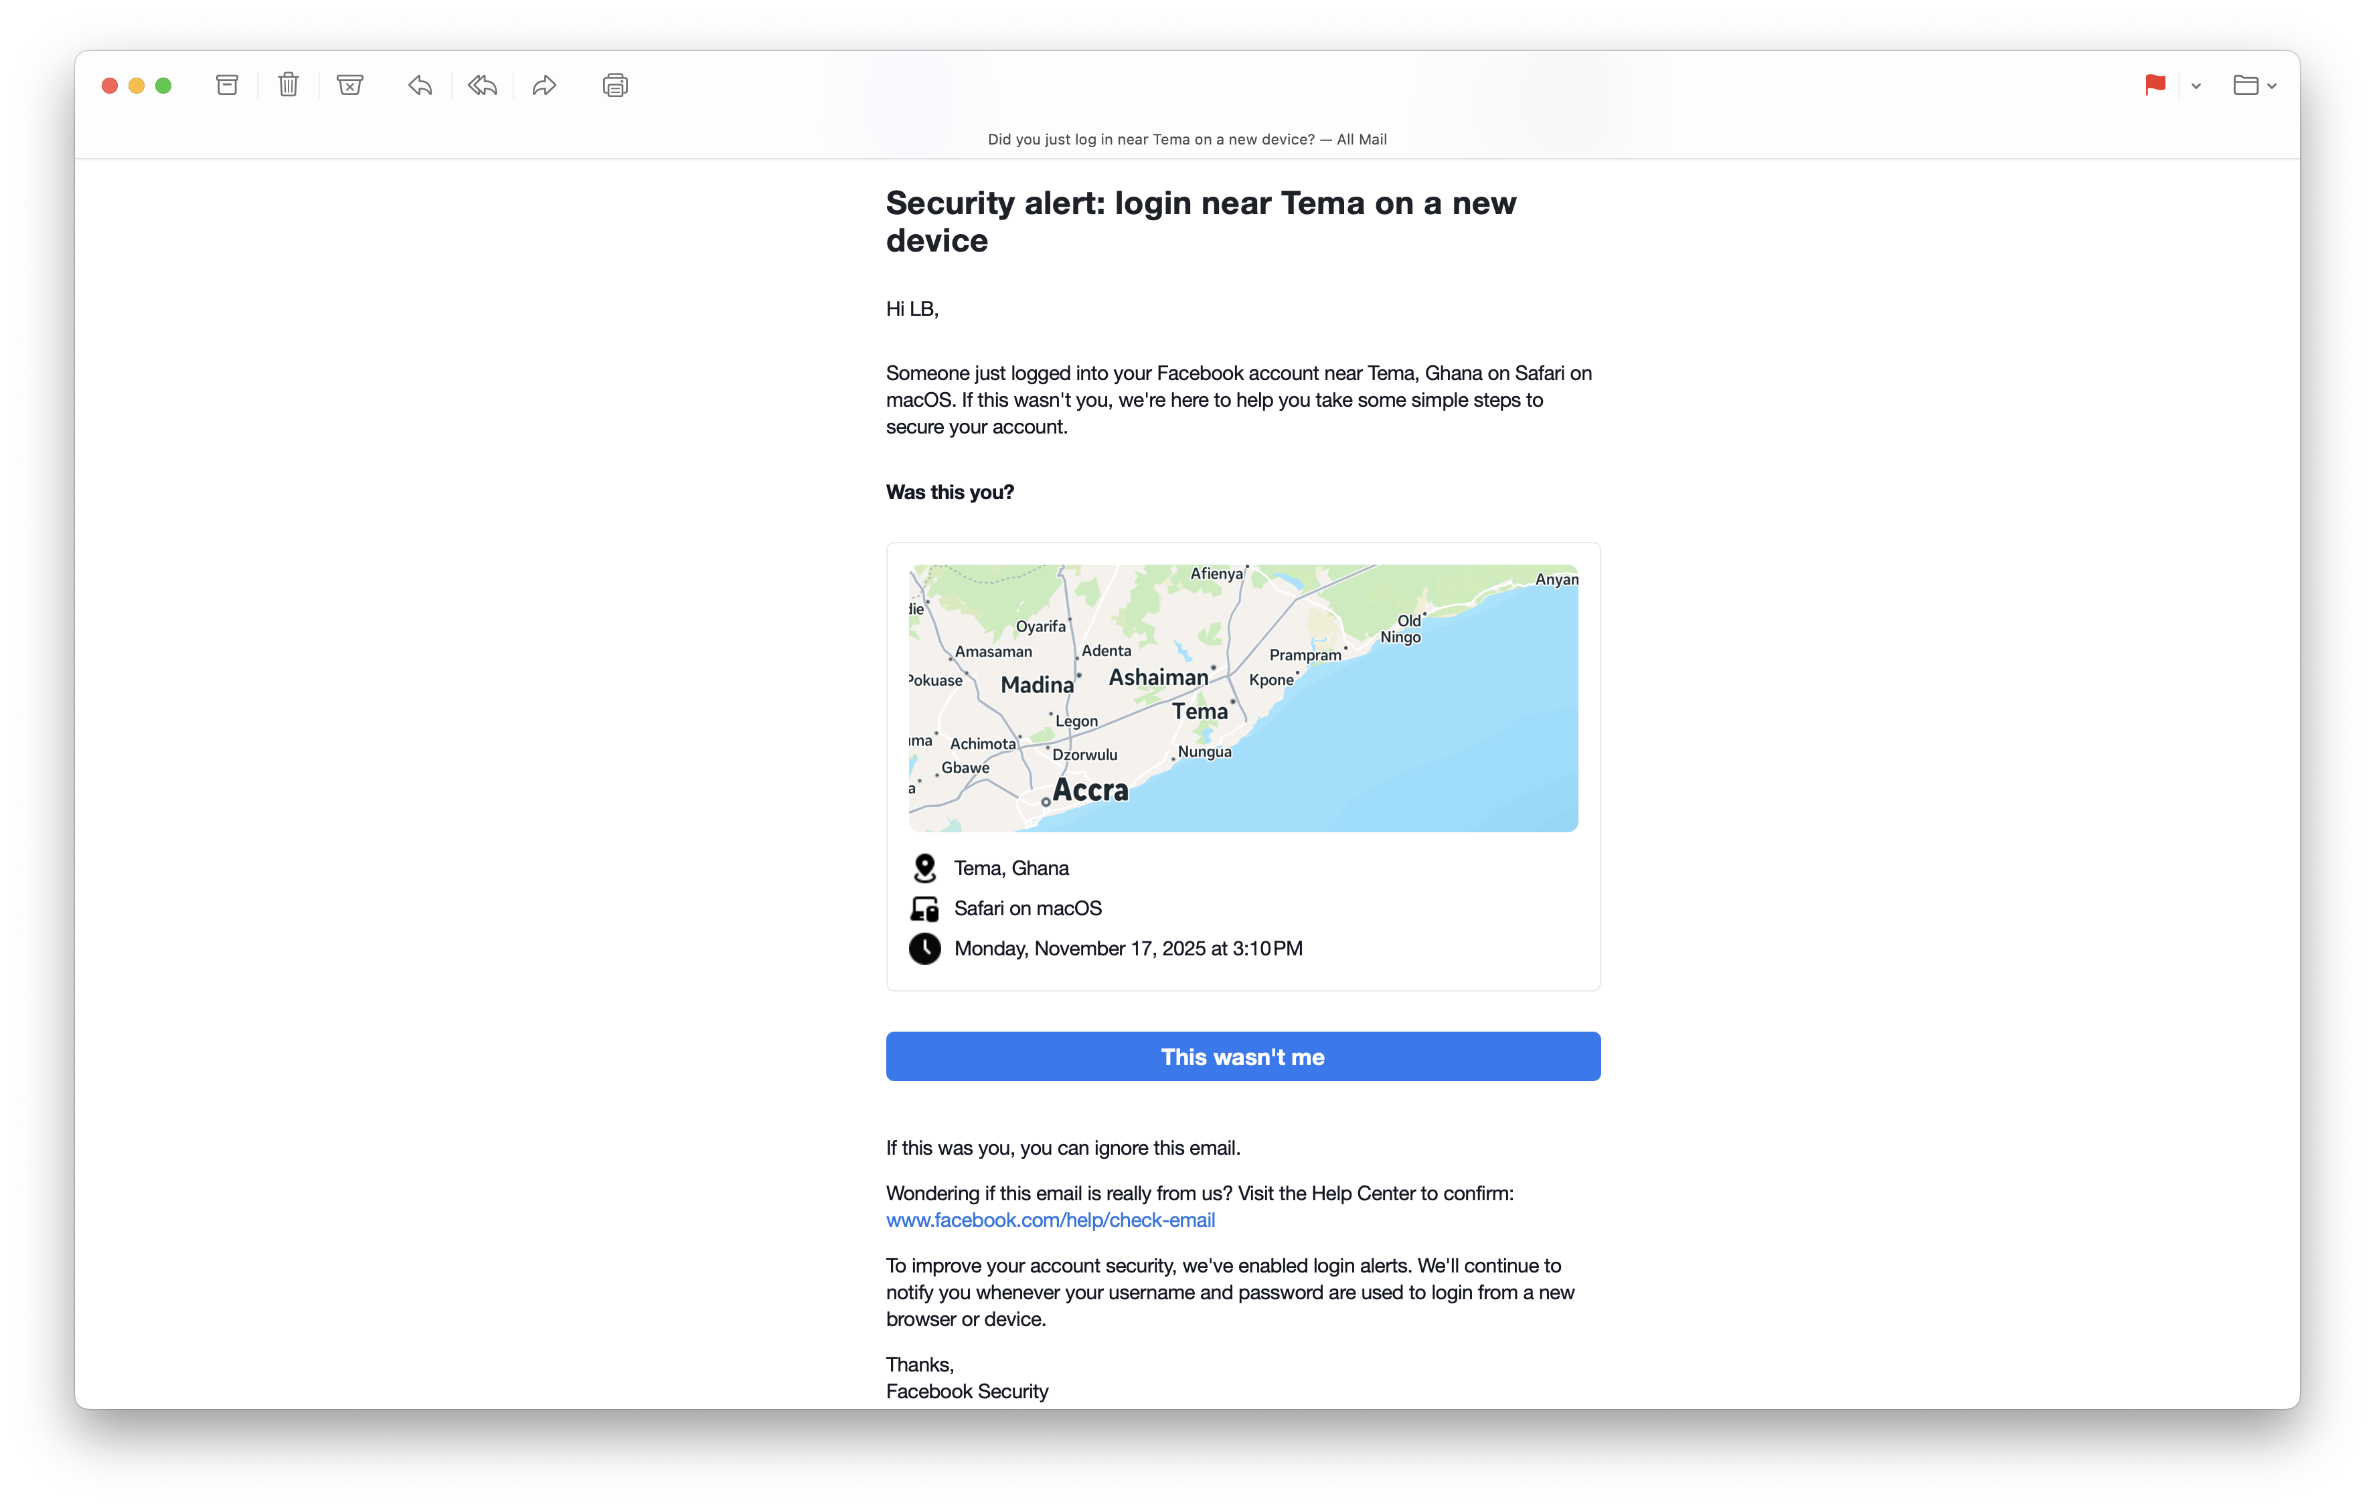Reply to the security alert email
The height and width of the screenshot is (1508, 2375).
click(x=420, y=86)
